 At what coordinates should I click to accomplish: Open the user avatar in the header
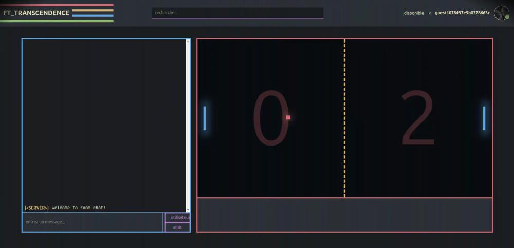pos(501,13)
